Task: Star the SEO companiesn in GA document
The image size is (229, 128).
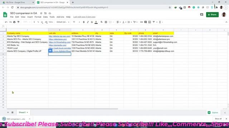Action: pyautogui.click(x=41, y=13)
